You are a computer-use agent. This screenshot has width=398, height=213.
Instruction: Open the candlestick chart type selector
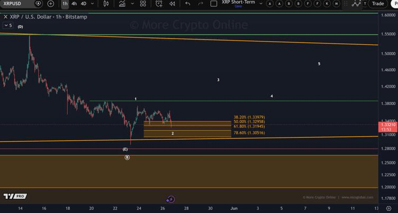pos(106,4)
